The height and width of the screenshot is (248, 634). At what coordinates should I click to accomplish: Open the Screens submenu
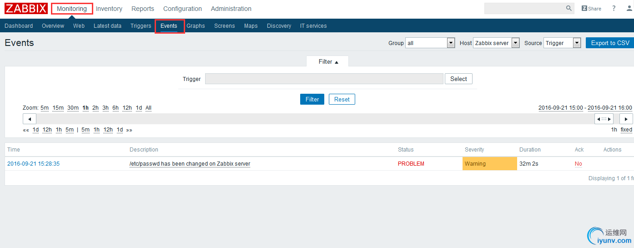click(x=225, y=26)
